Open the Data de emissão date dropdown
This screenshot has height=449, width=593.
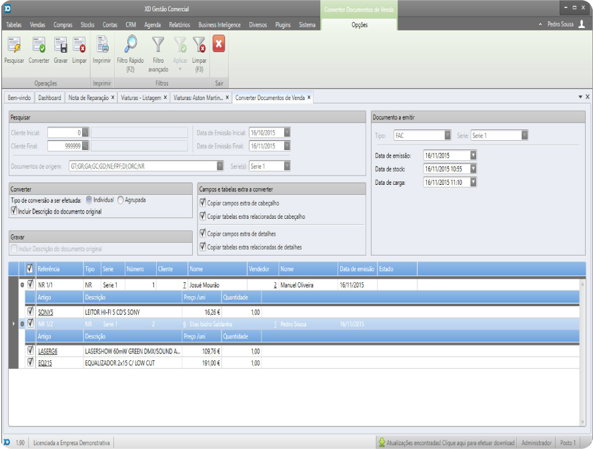(x=473, y=155)
